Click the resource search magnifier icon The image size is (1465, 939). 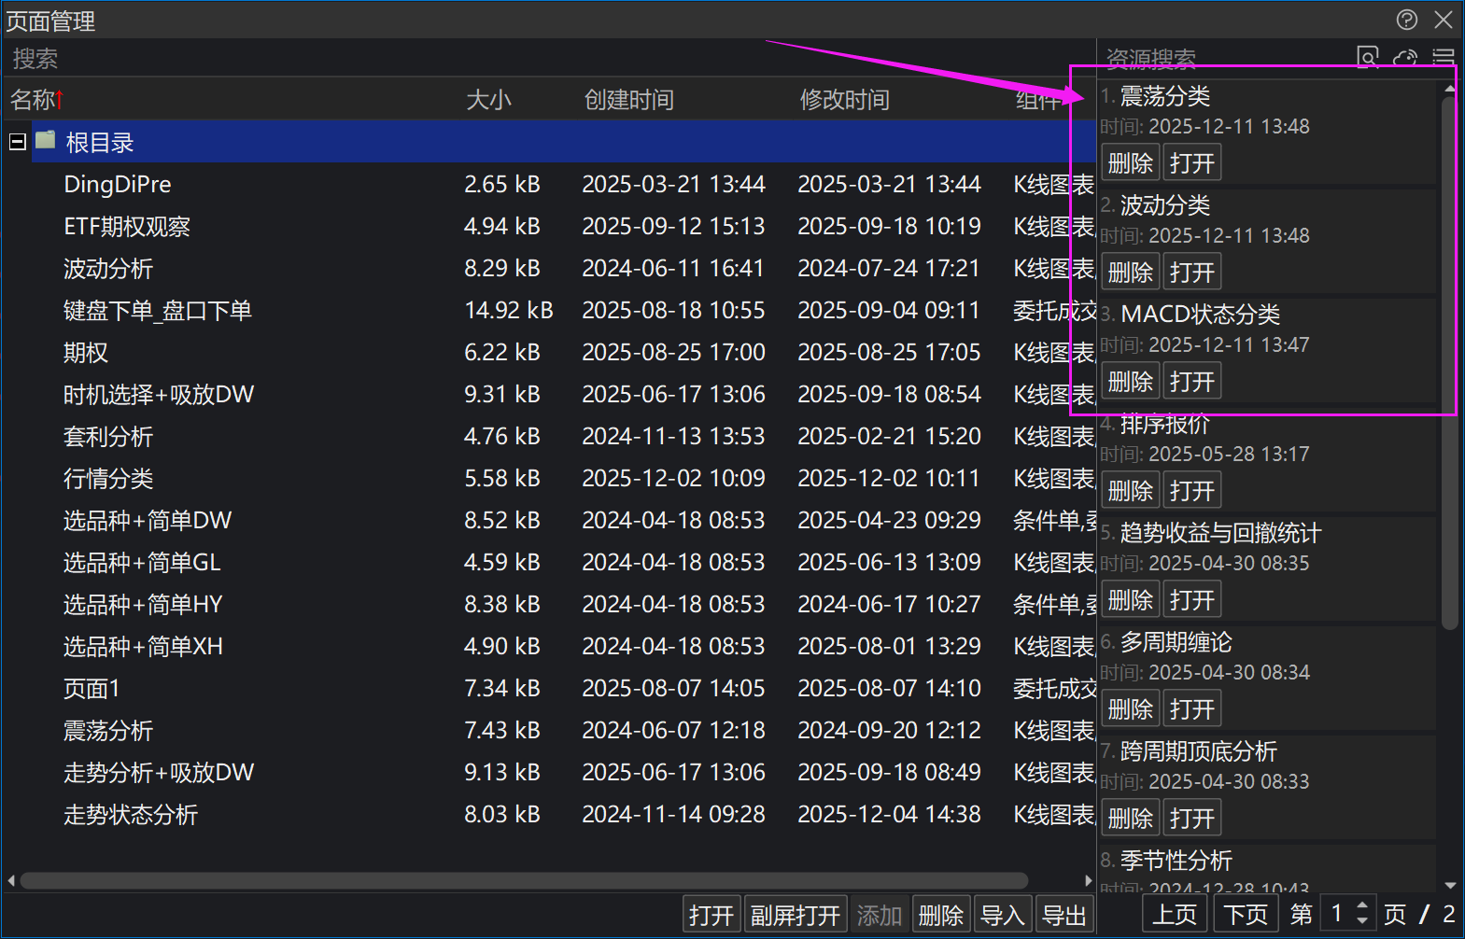tap(1367, 58)
